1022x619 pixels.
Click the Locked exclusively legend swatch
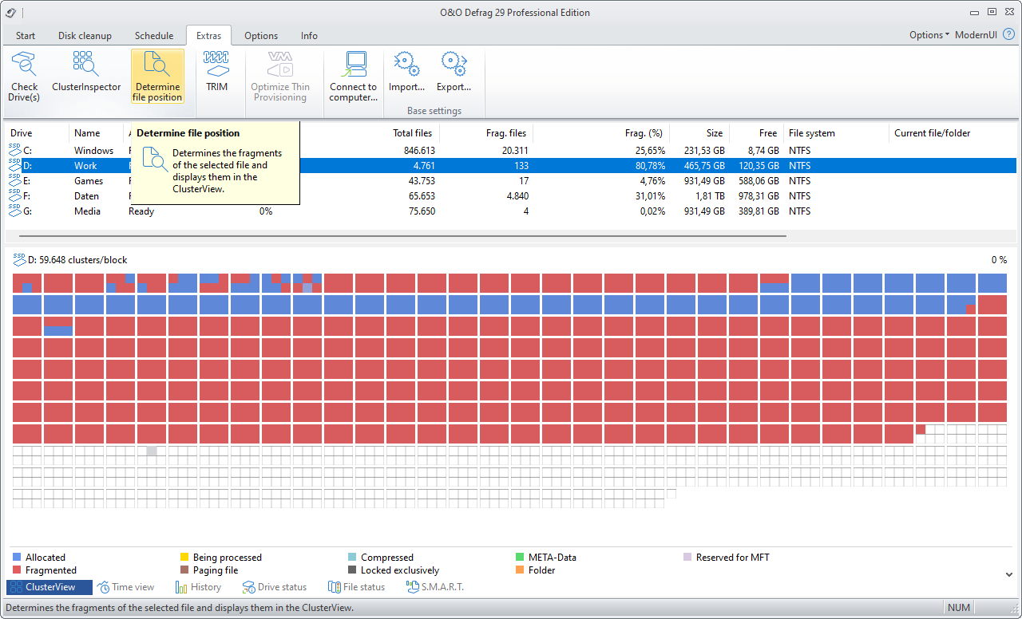[352, 570]
